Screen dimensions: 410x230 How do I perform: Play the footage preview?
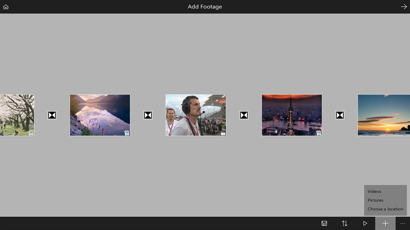[365, 223]
